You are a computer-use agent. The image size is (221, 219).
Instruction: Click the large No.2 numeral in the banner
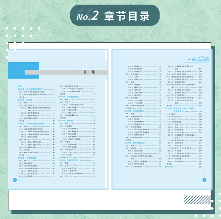88,15
